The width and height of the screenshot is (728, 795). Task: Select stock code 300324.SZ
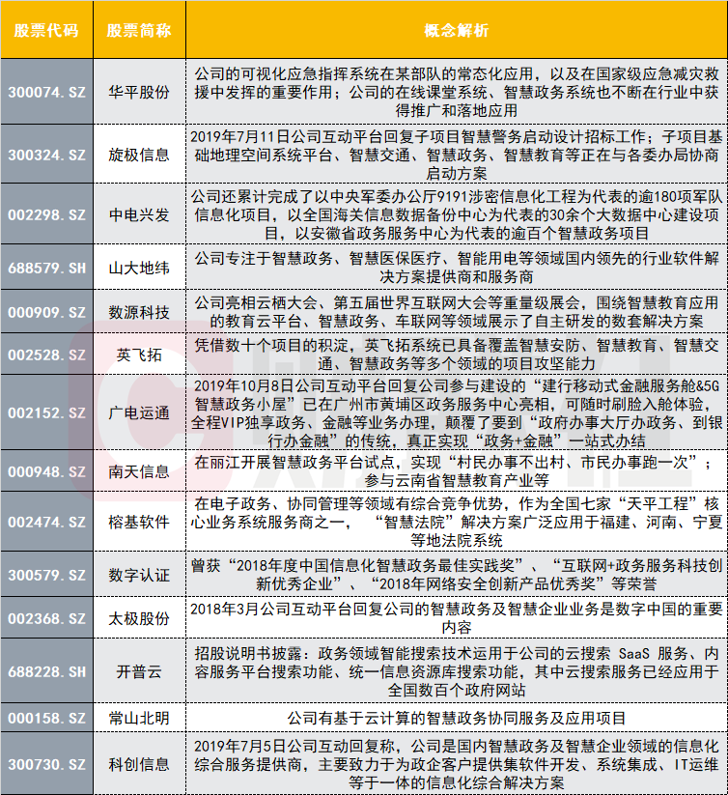(x=46, y=155)
